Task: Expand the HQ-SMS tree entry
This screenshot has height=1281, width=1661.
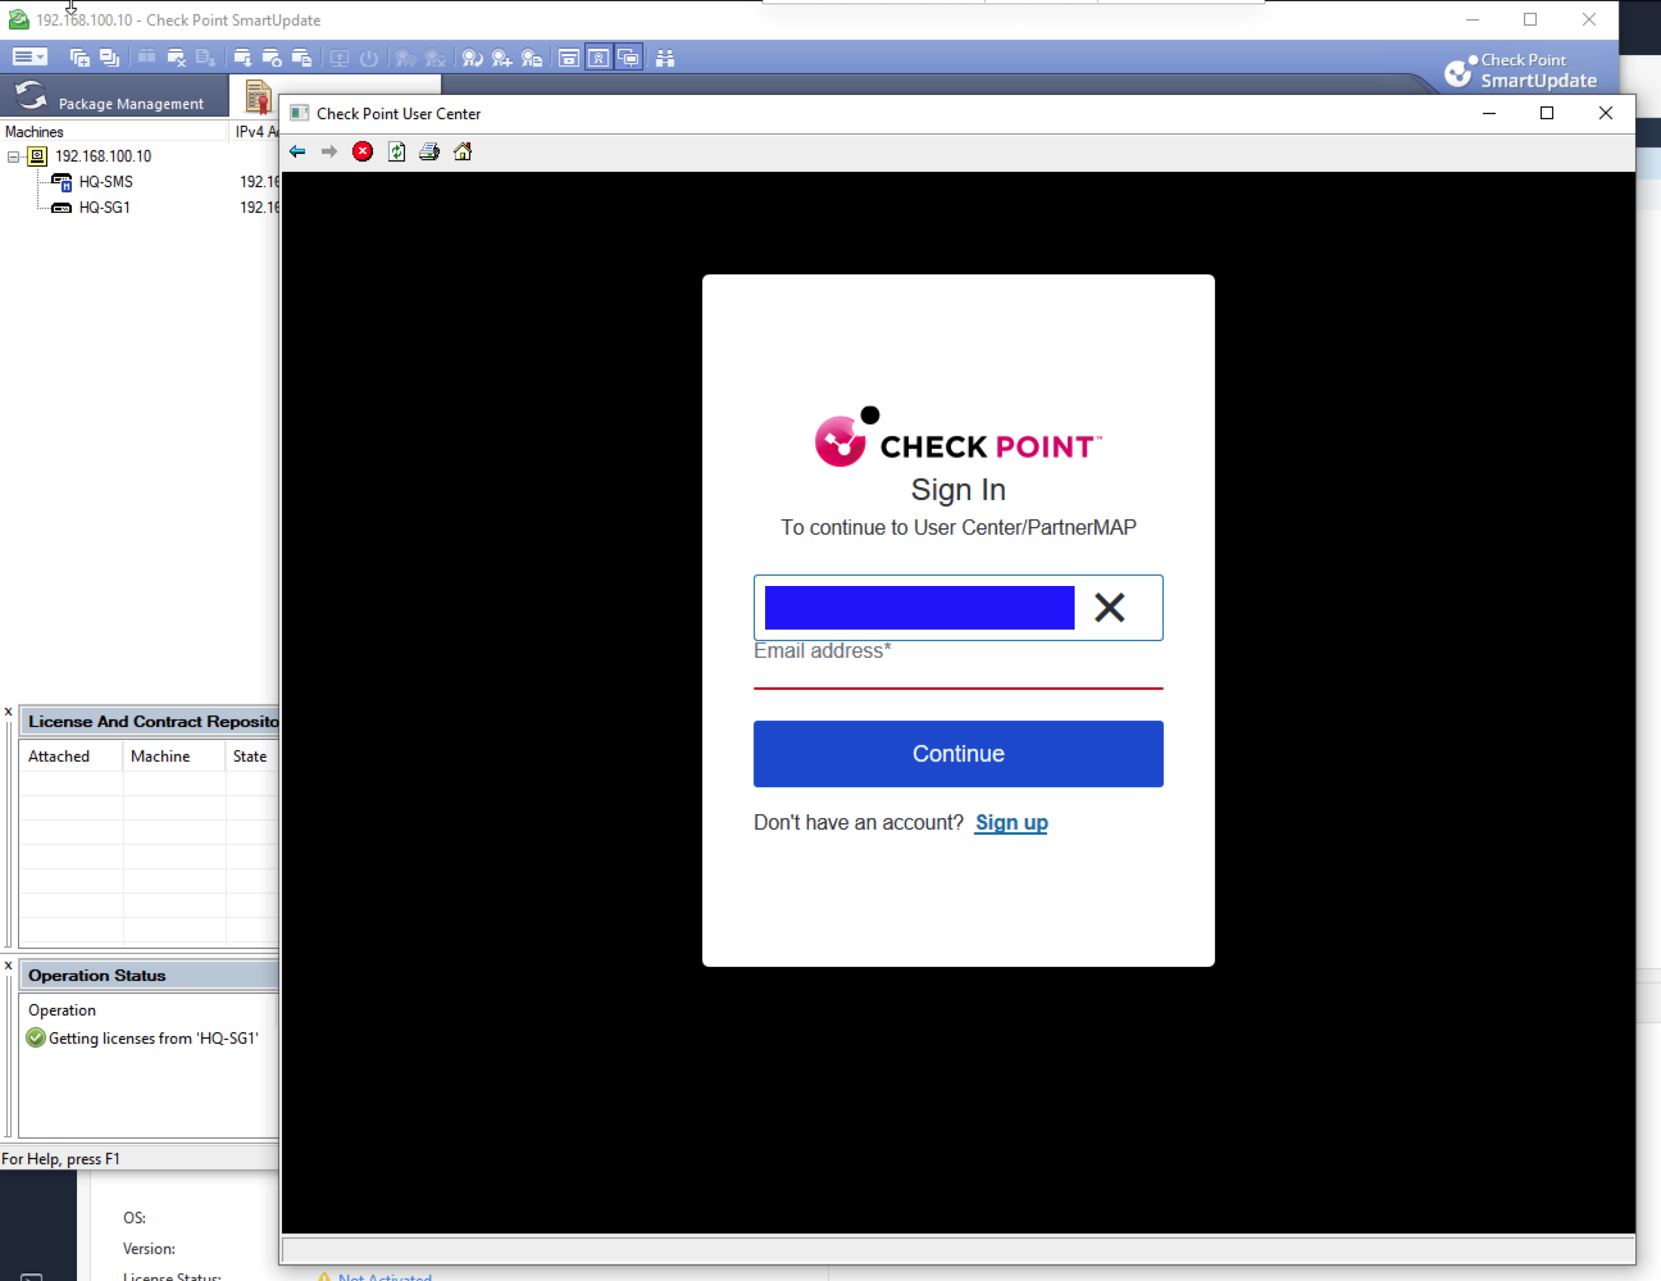Action: pos(106,182)
